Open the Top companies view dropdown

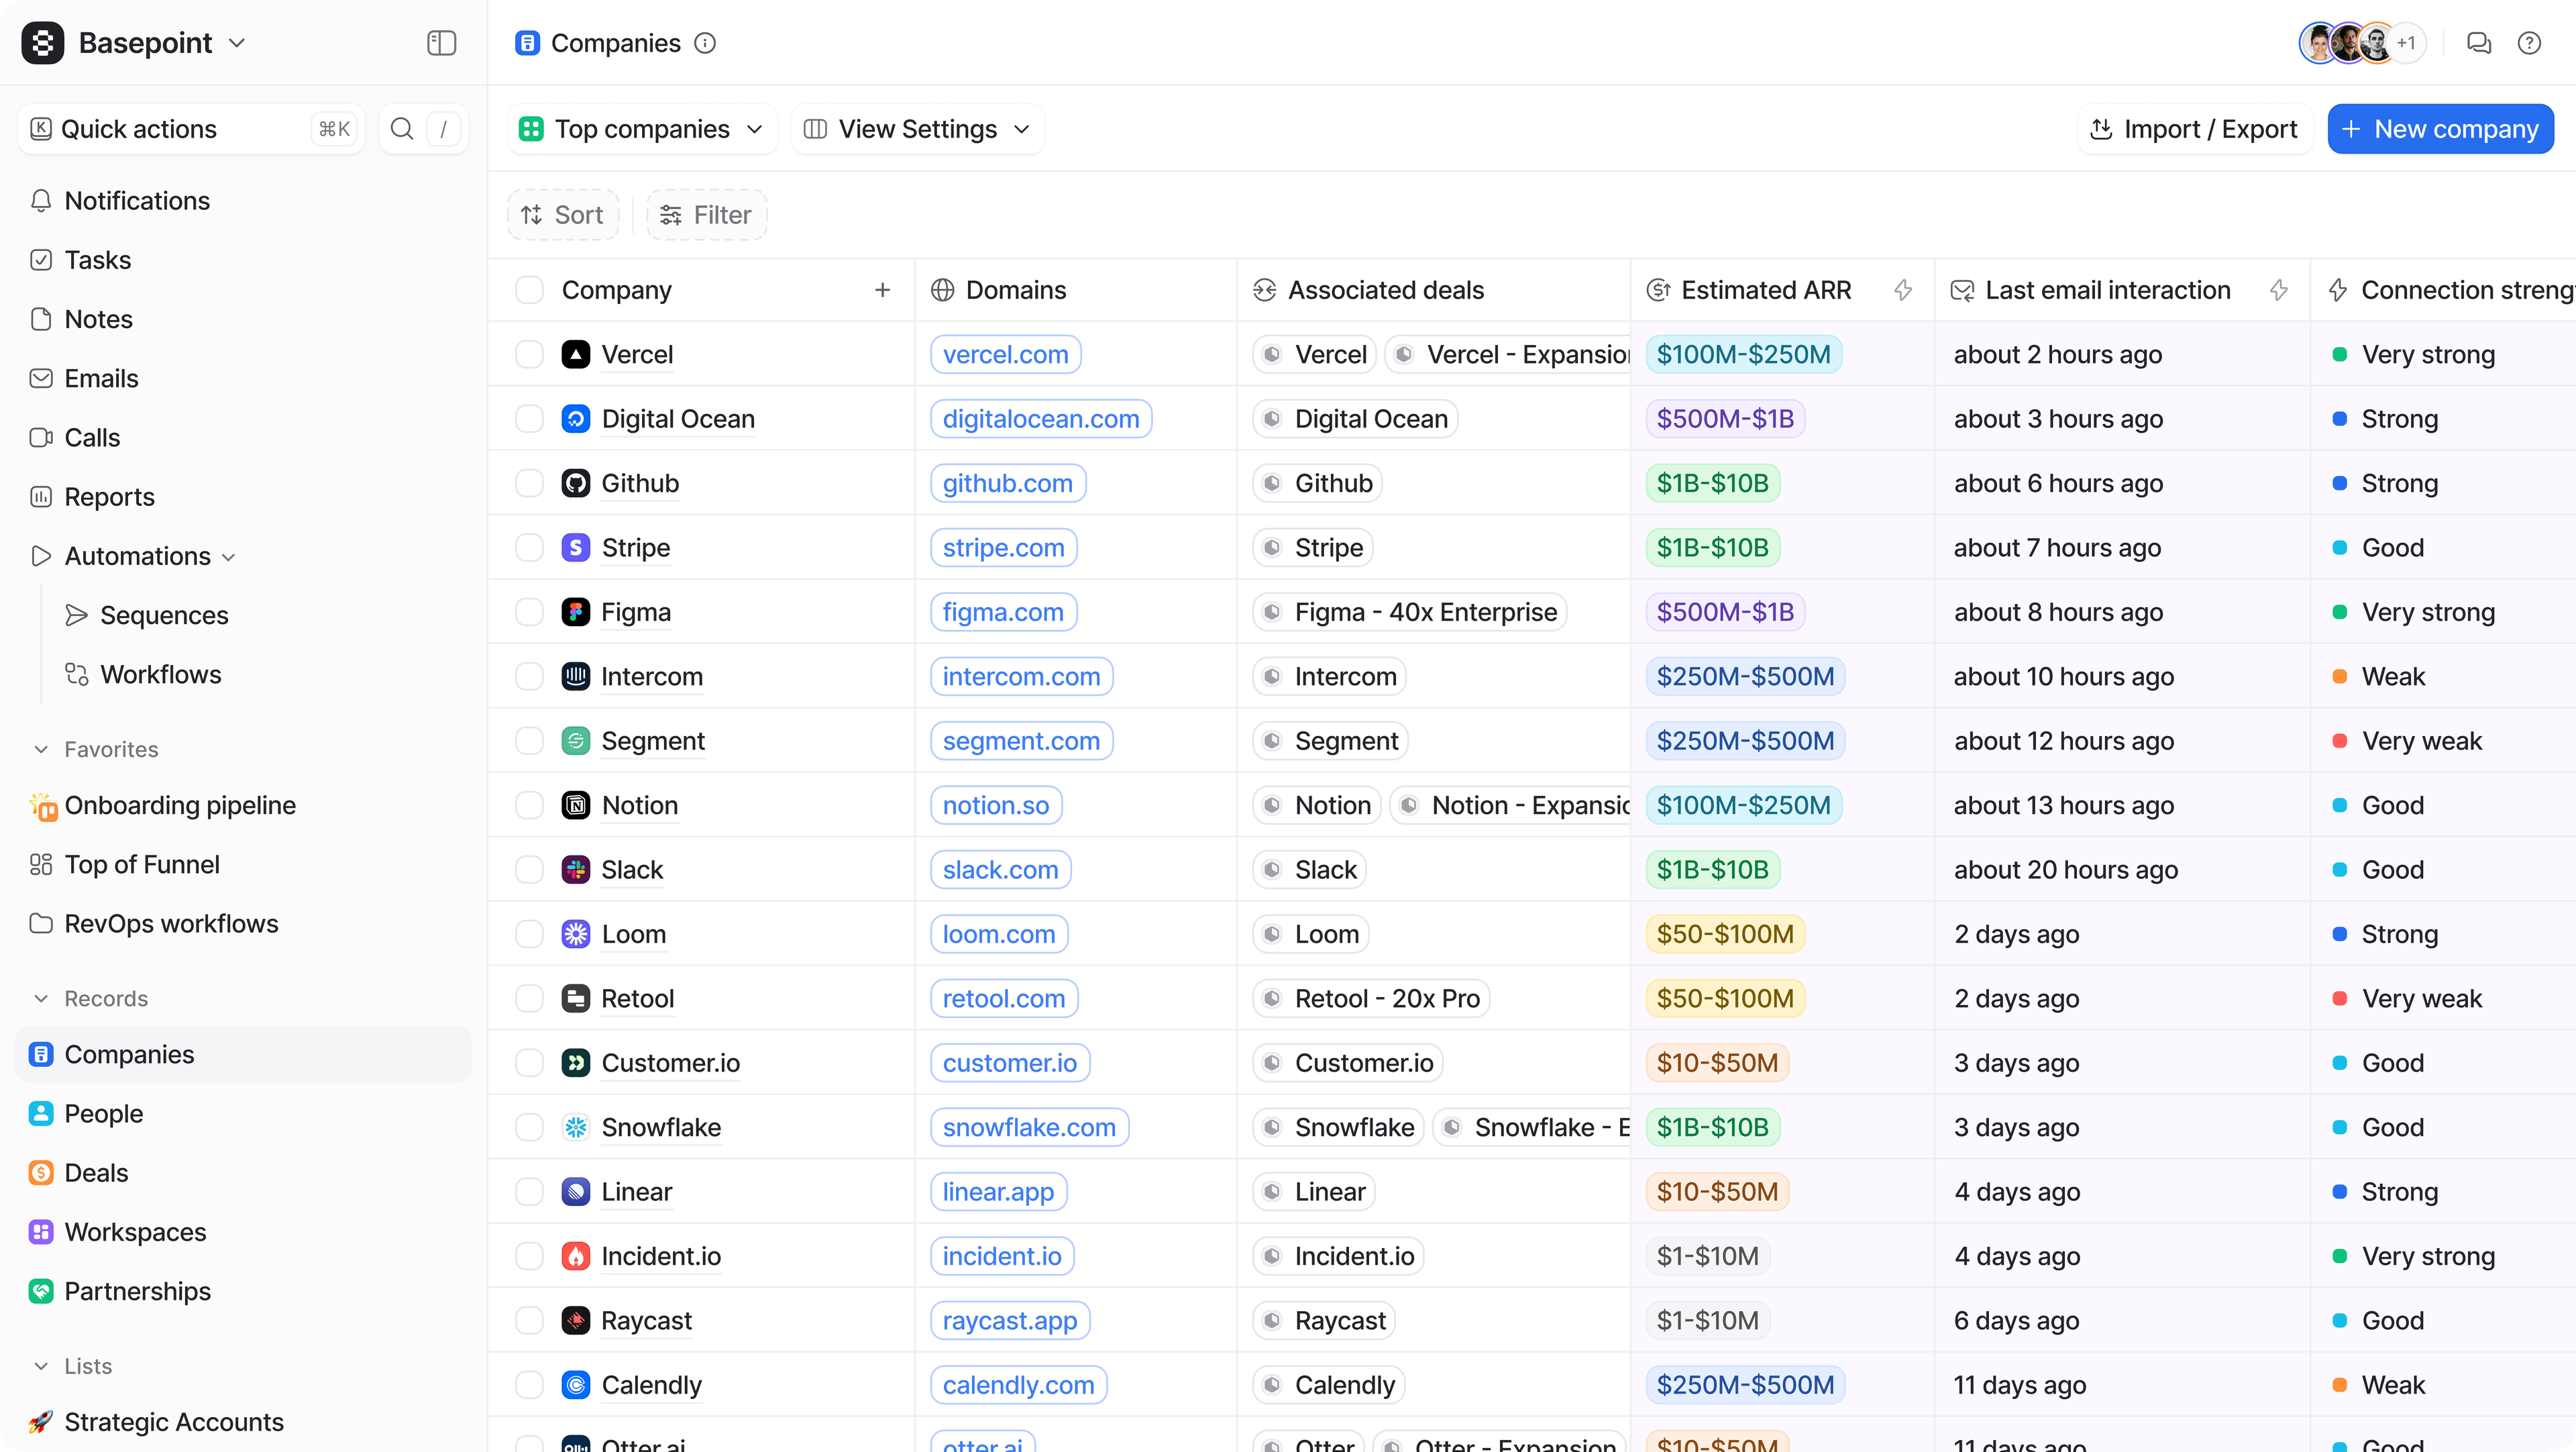click(x=642, y=129)
